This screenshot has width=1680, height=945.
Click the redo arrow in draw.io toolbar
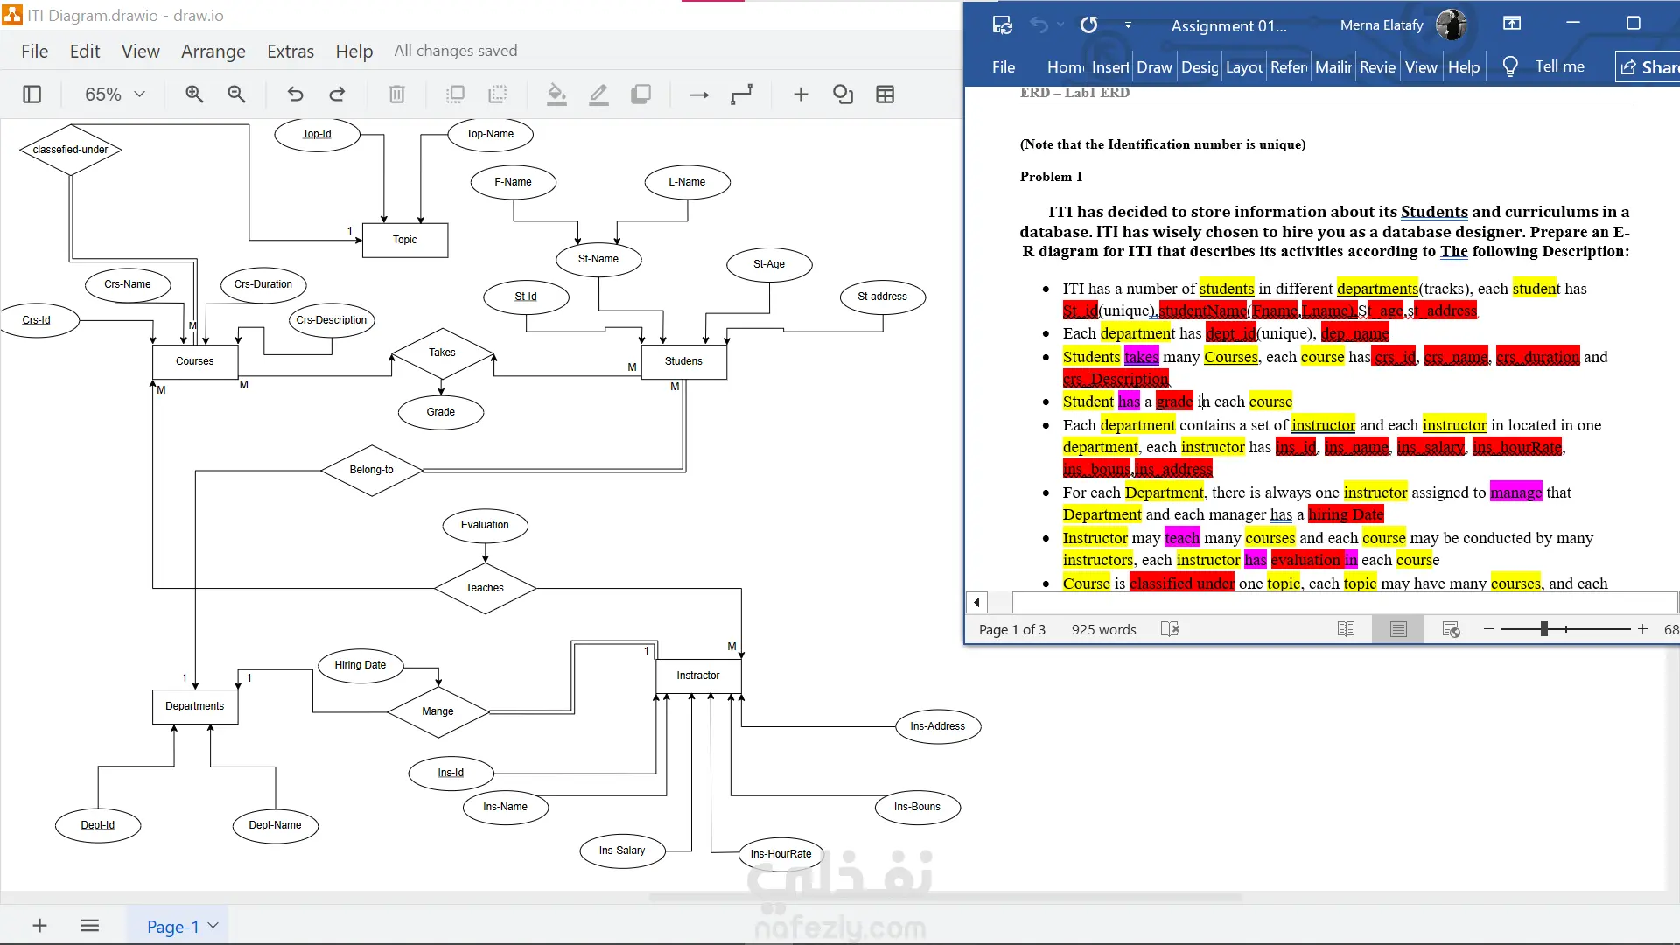[337, 94]
